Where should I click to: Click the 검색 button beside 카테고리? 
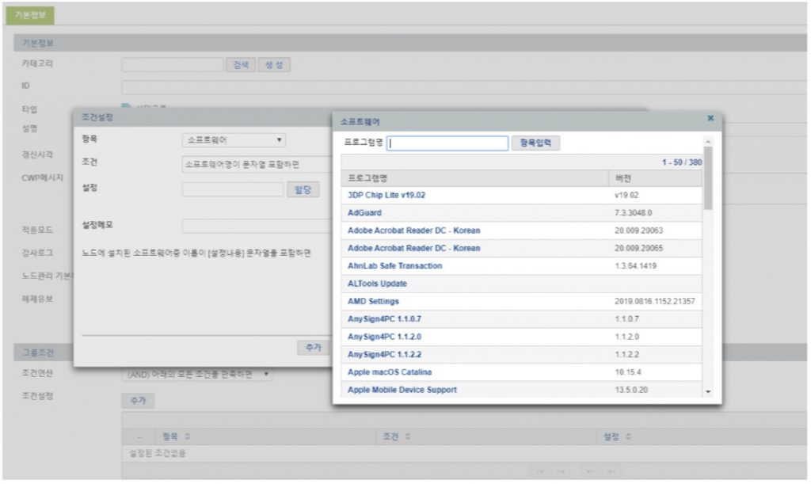point(240,65)
